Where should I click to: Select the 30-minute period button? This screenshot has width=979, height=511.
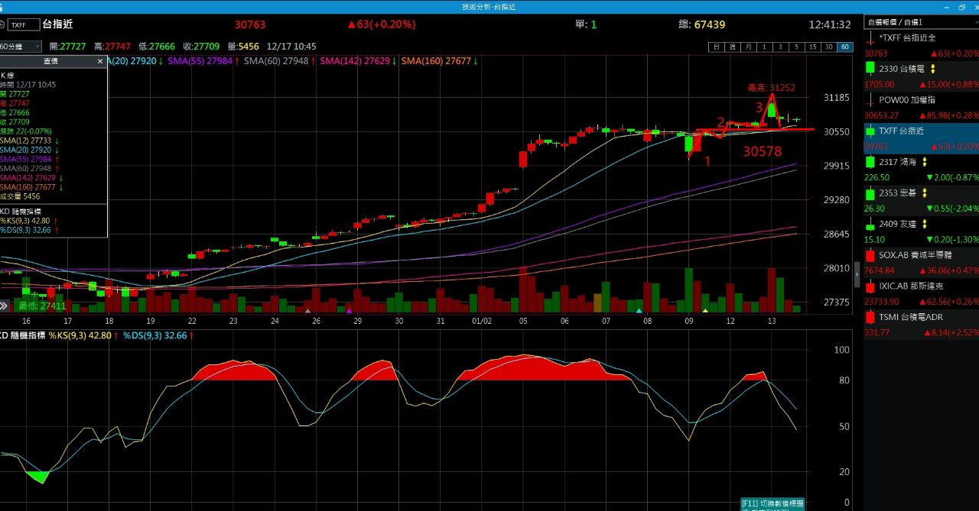pos(828,47)
